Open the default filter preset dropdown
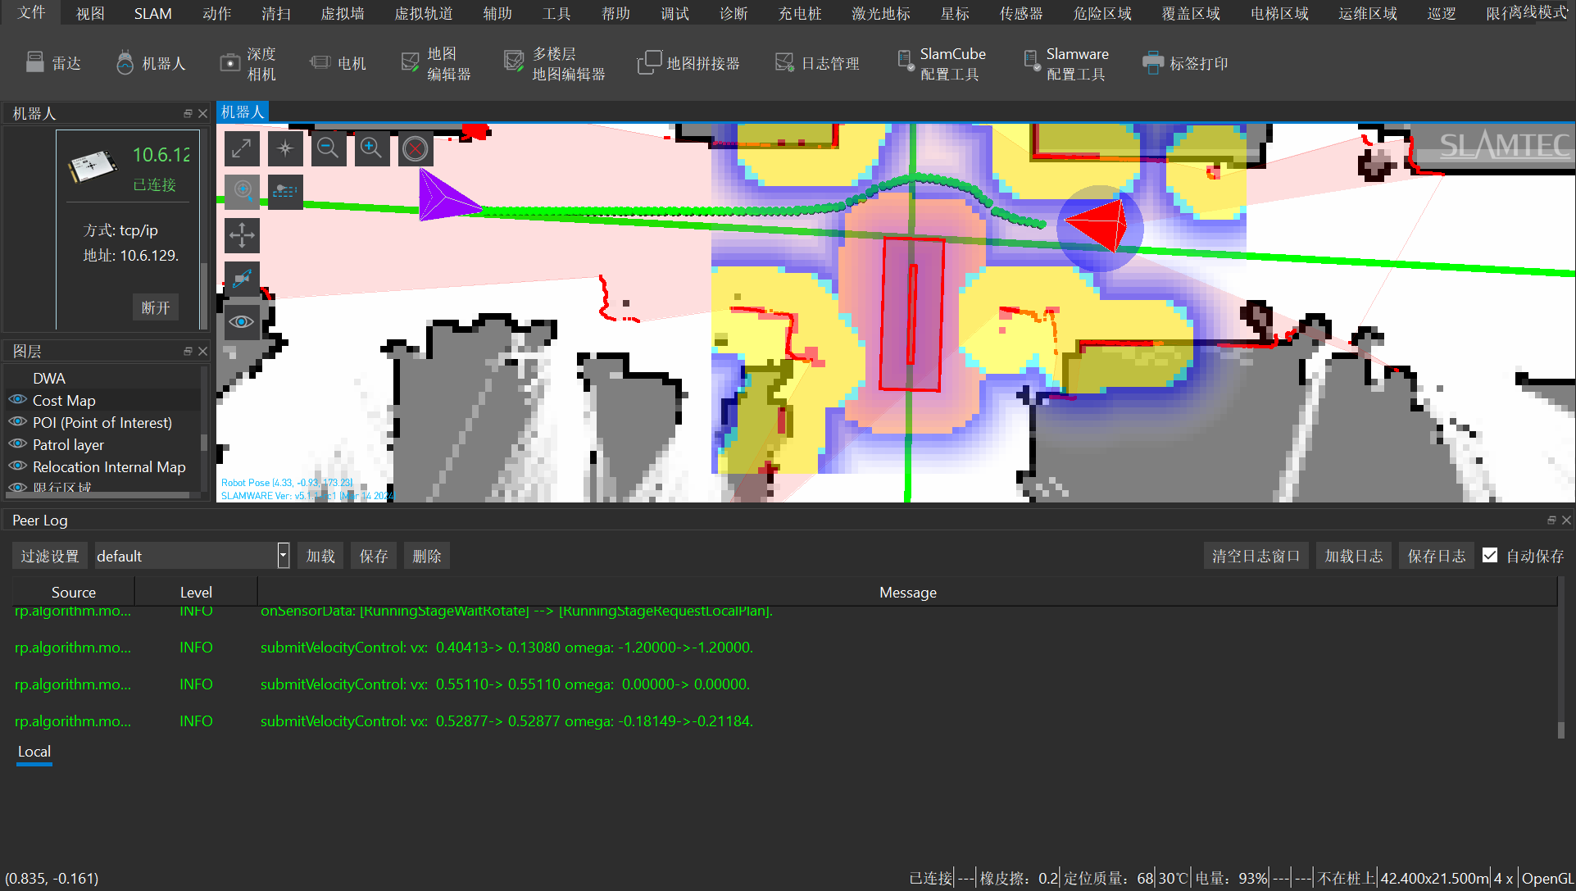 (282, 555)
